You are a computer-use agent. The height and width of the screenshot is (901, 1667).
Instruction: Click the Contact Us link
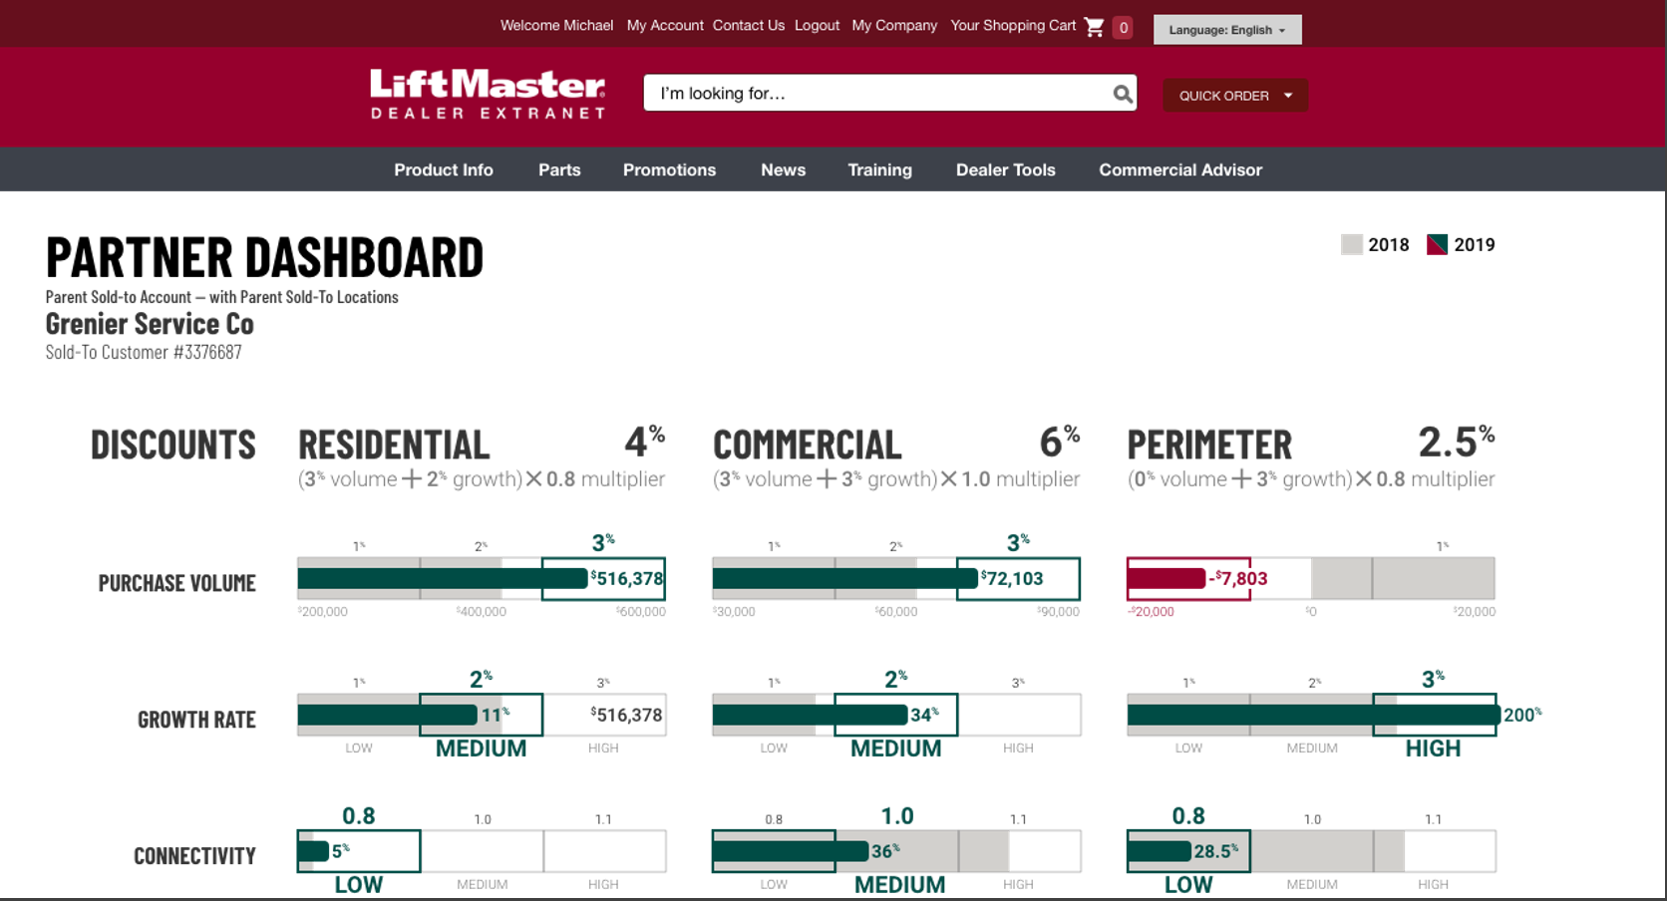749,26
